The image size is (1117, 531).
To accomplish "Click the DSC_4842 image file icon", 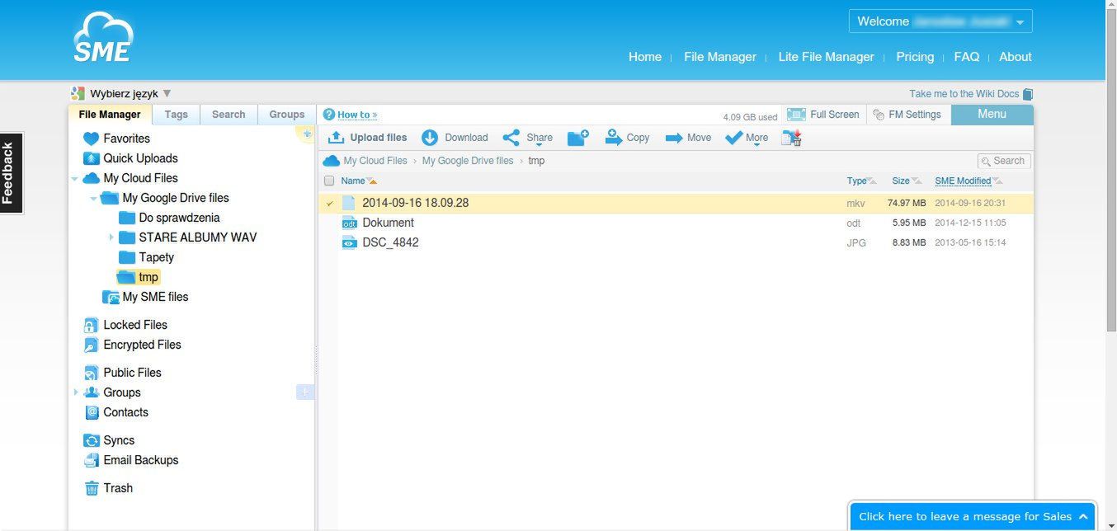I will coord(348,242).
